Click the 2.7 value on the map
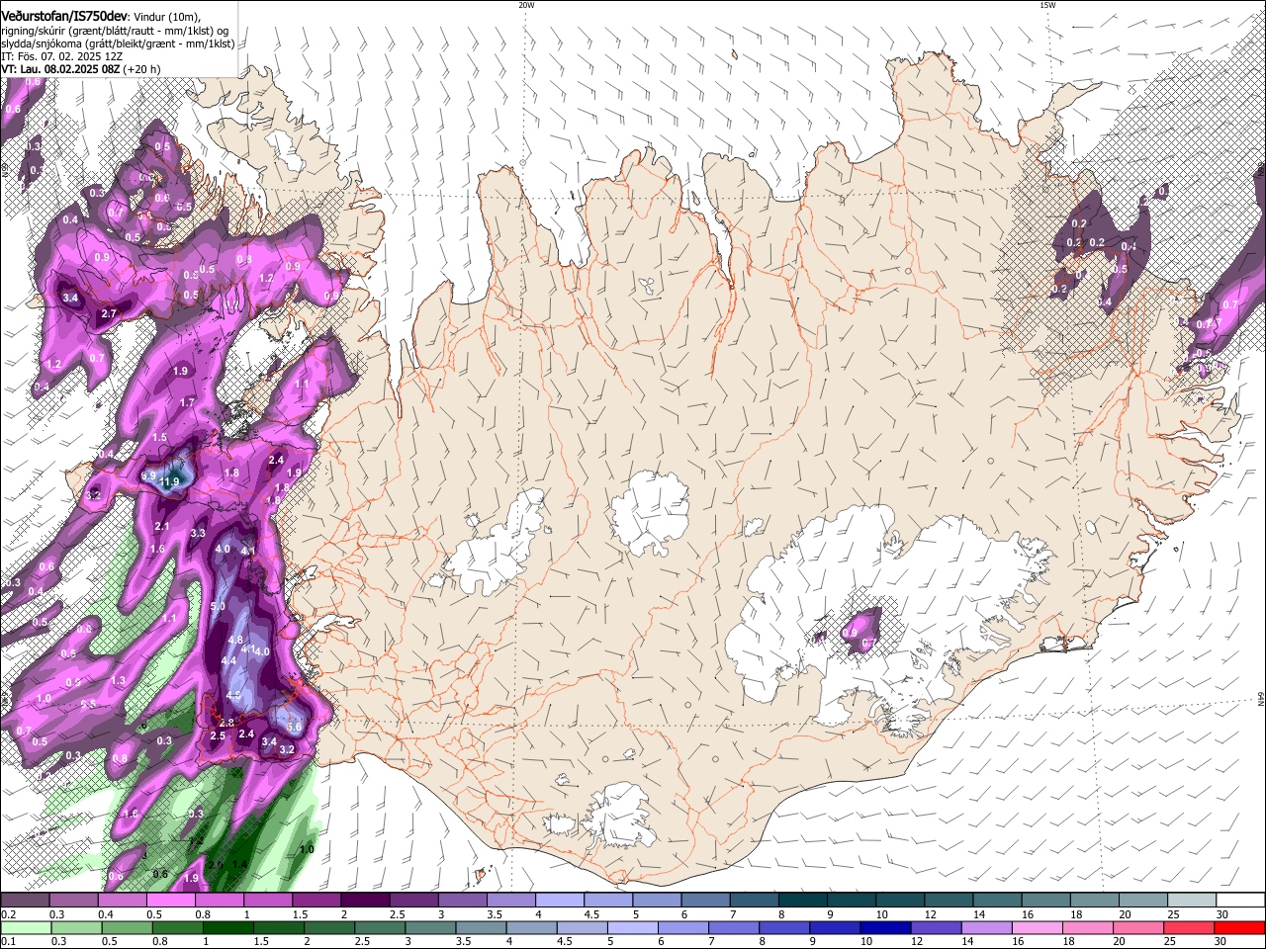The width and height of the screenshot is (1266, 949). 110,313
